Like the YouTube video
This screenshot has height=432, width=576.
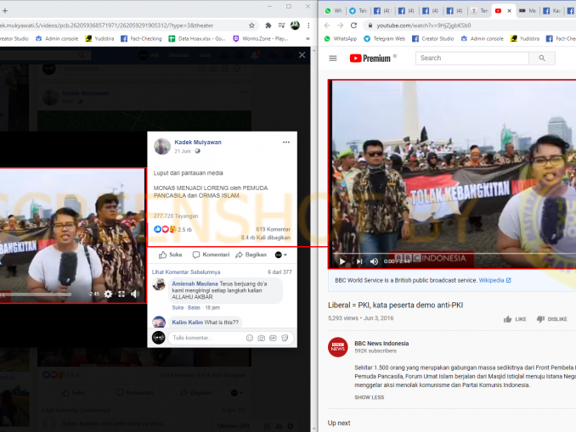pos(515,319)
